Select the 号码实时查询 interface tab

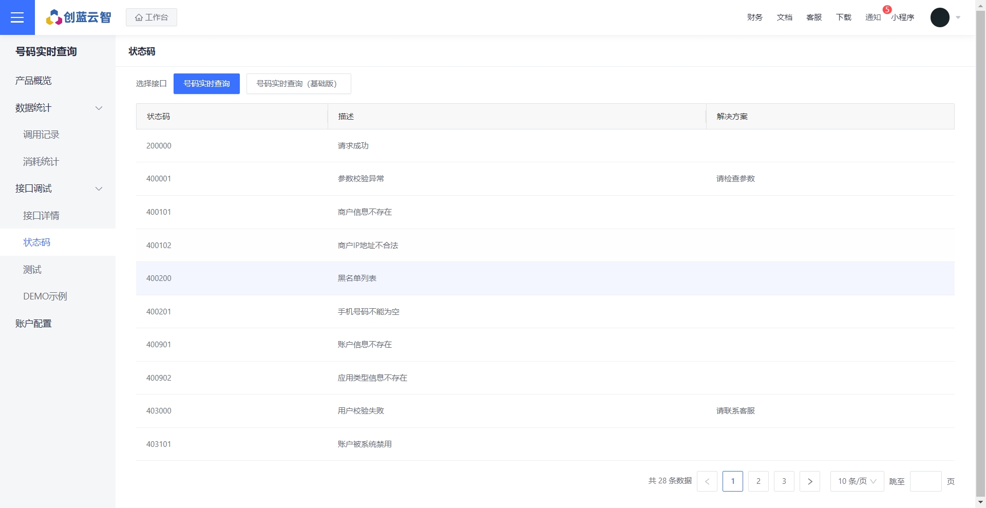(x=206, y=84)
